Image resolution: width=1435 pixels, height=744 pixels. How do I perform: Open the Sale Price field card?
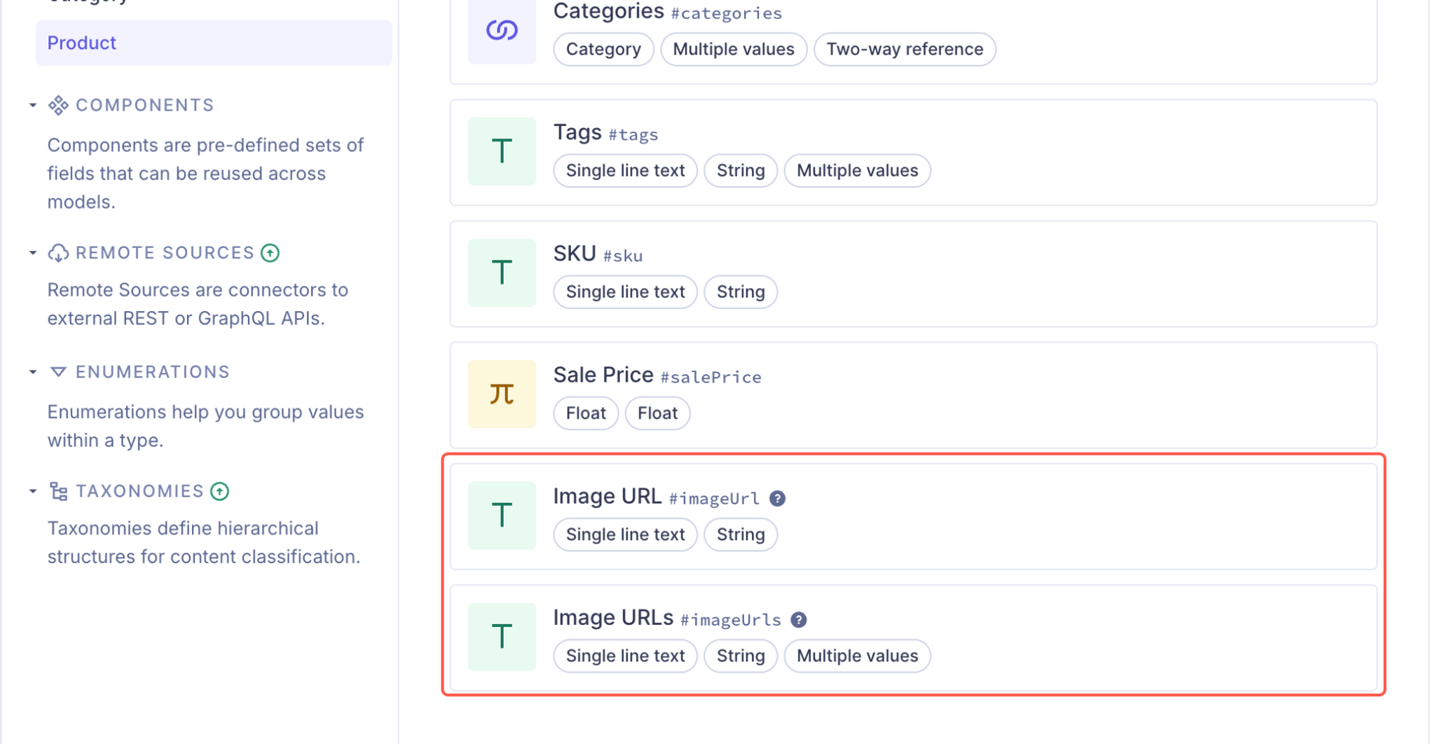(x=911, y=394)
